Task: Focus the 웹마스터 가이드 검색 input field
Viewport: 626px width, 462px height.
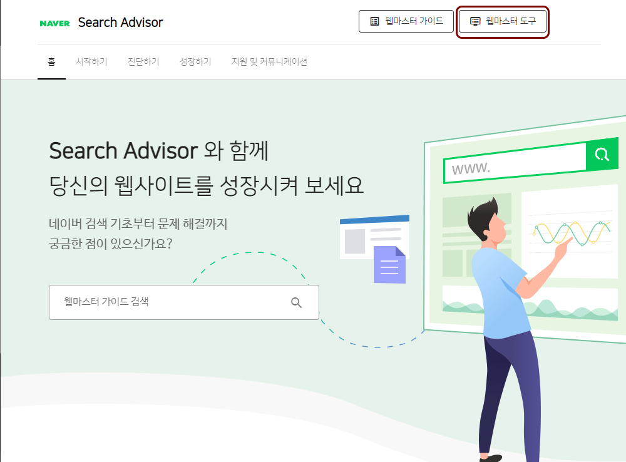Action: point(184,302)
